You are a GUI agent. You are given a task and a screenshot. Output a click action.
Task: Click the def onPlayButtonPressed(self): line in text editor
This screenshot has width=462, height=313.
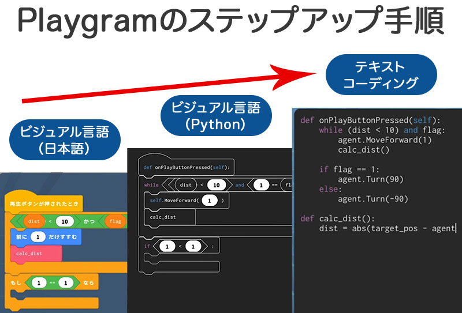point(370,120)
